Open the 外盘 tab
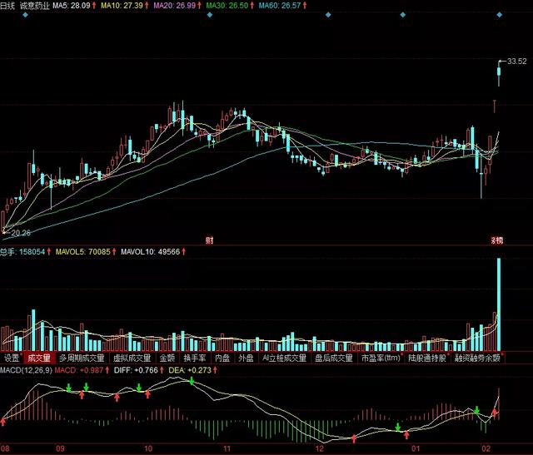Screen dimensions: 533x455 [x=246, y=358]
